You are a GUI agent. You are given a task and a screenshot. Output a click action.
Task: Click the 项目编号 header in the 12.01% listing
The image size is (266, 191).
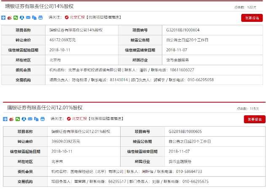(142, 132)
